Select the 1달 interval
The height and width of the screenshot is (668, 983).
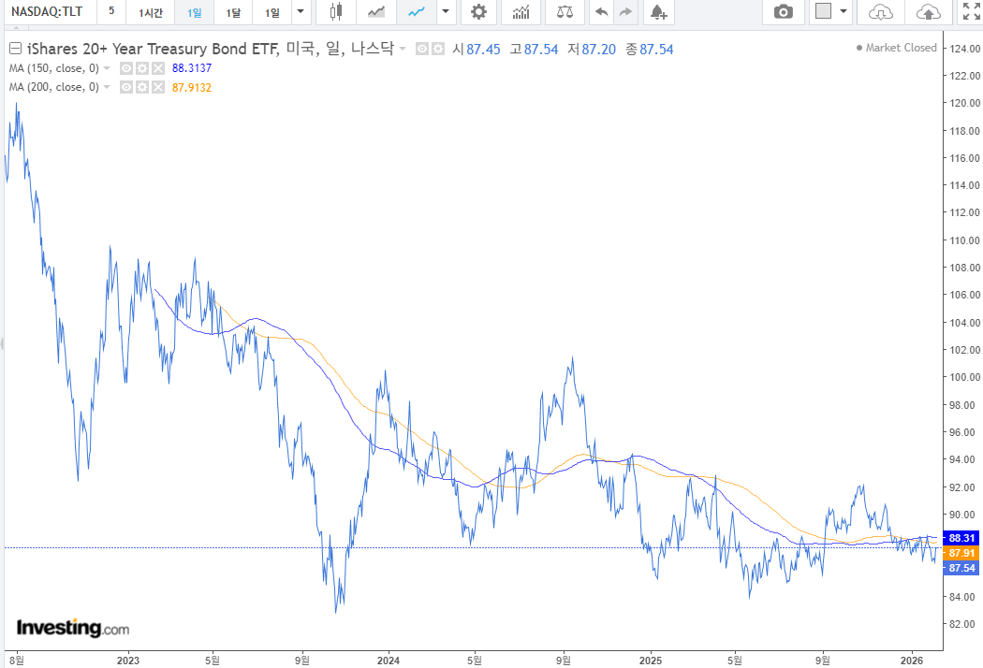tap(233, 12)
